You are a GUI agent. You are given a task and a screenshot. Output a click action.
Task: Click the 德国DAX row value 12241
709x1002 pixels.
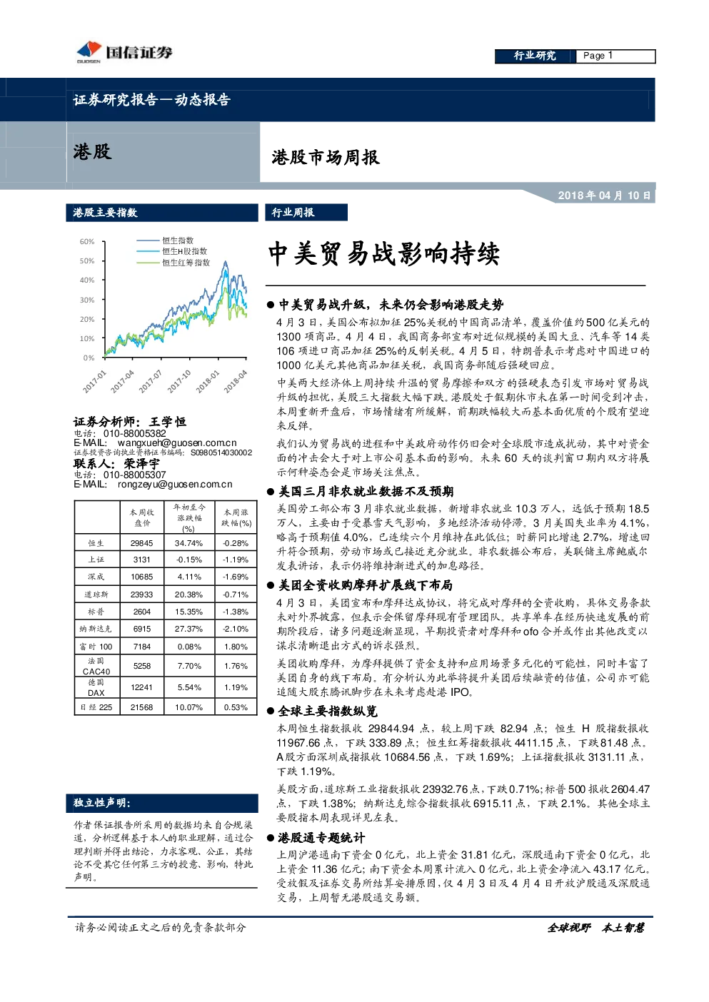click(142, 687)
